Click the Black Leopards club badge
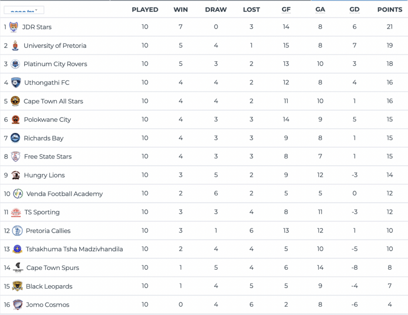This screenshot has width=408, height=315. tap(17, 286)
